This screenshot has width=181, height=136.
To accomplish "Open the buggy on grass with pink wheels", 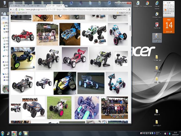I will click(x=59, y=108).
